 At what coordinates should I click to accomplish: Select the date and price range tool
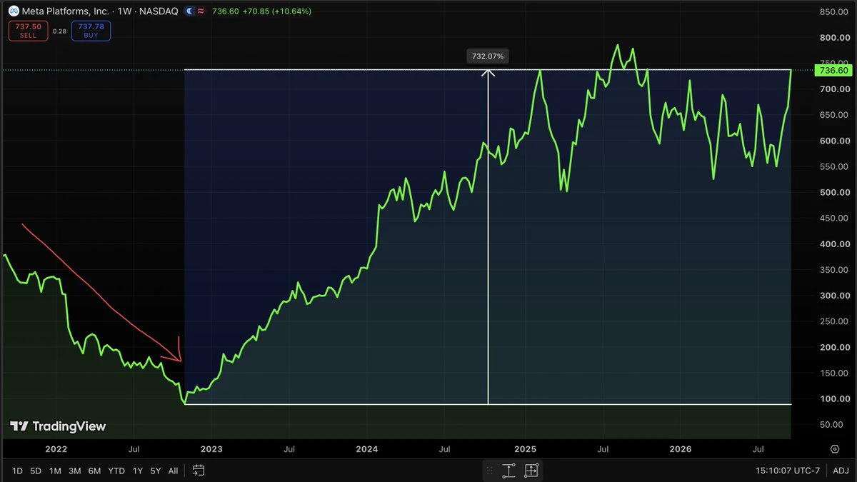(531, 471)
